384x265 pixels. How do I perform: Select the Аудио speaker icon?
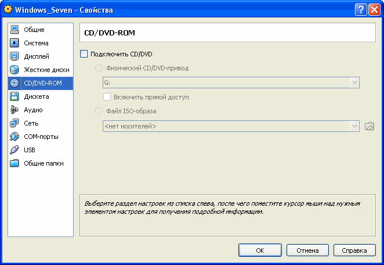(x=15, y=110)
